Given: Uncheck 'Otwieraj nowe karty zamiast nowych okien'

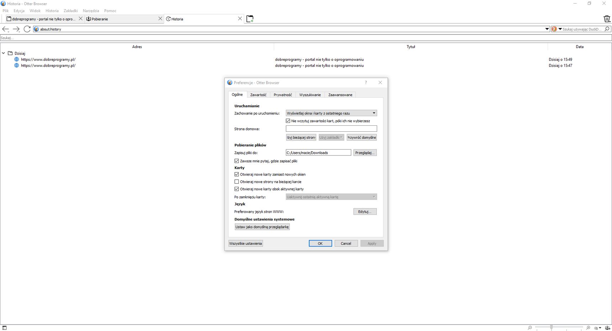Looking at the screenshot, I should [x=237, y=174].
